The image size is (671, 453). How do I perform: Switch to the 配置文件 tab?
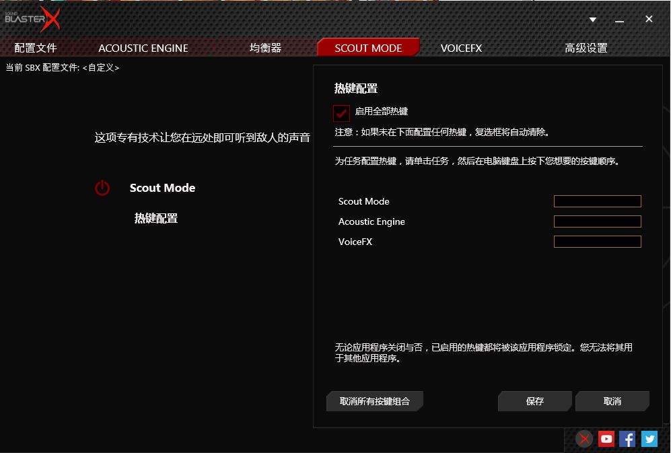coord(36,48)
